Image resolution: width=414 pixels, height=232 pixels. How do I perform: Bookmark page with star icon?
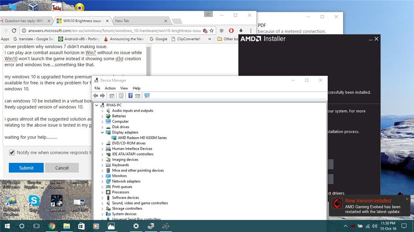coord(211,31)
